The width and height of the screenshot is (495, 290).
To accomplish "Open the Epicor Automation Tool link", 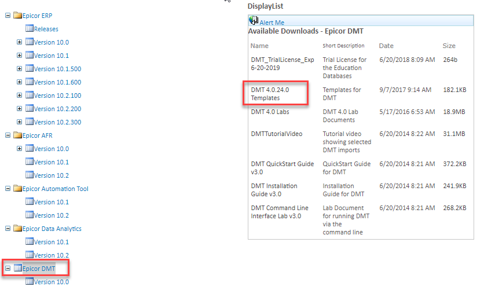I will [56, 189].
